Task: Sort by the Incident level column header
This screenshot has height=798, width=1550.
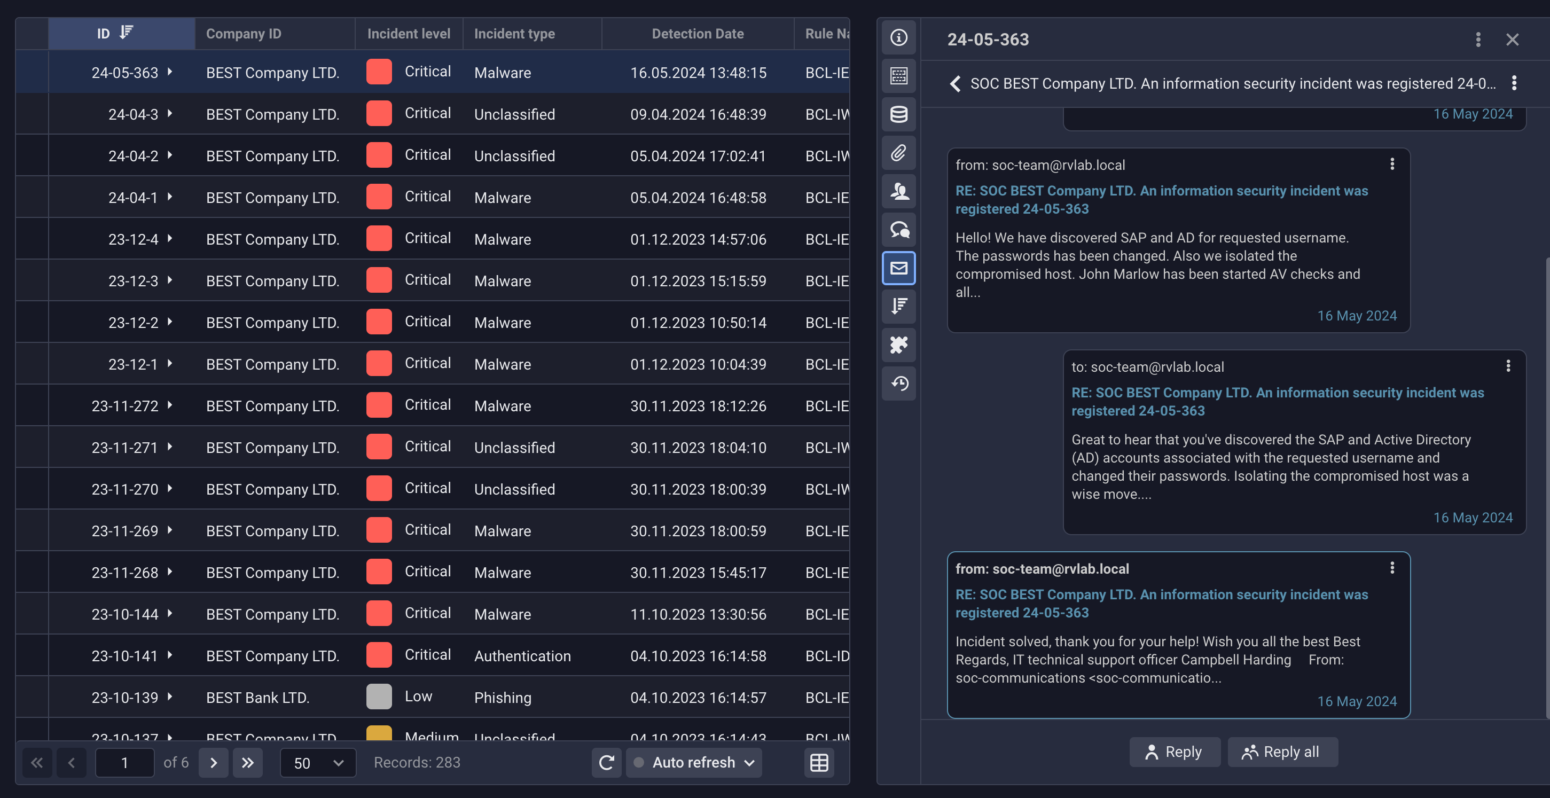Action: point(409,34)
